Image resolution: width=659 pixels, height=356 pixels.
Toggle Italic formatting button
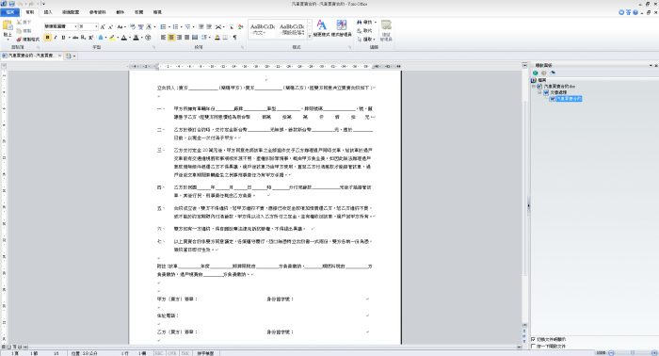(x=56, y=38)
